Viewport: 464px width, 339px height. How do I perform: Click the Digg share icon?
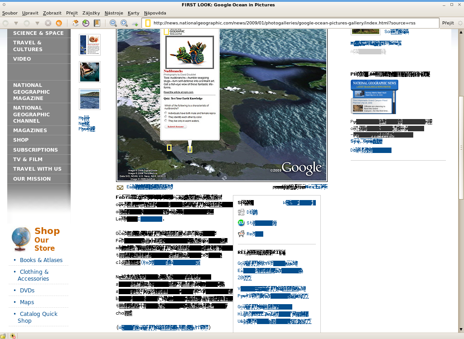pyautogui.click(x=241, y=212)
